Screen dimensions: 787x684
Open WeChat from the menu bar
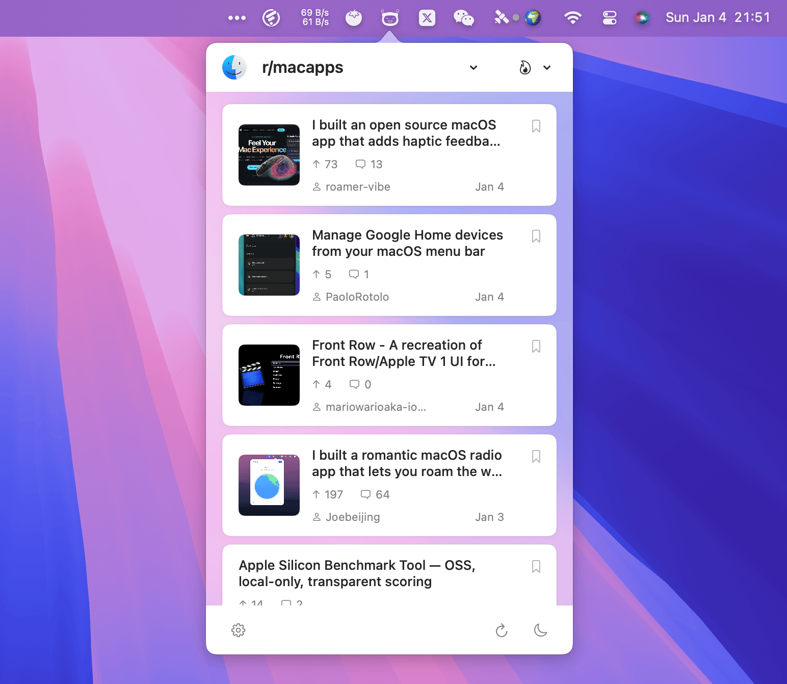[463, 18]
